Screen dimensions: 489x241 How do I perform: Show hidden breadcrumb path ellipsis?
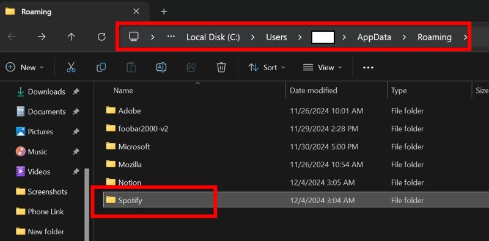click(x=171, y=36)
